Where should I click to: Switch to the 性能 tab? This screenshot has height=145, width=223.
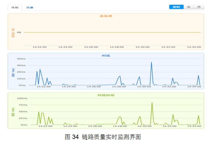(15, 7)
